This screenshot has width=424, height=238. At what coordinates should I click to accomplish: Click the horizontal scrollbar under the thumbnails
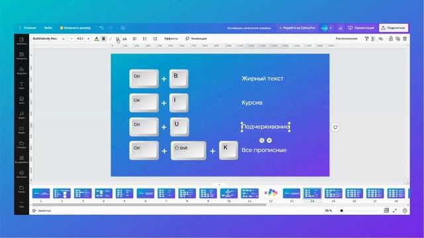tap(149, 205)
